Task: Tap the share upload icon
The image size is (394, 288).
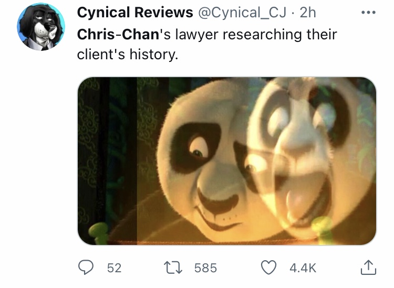Action: click(368, 267)
